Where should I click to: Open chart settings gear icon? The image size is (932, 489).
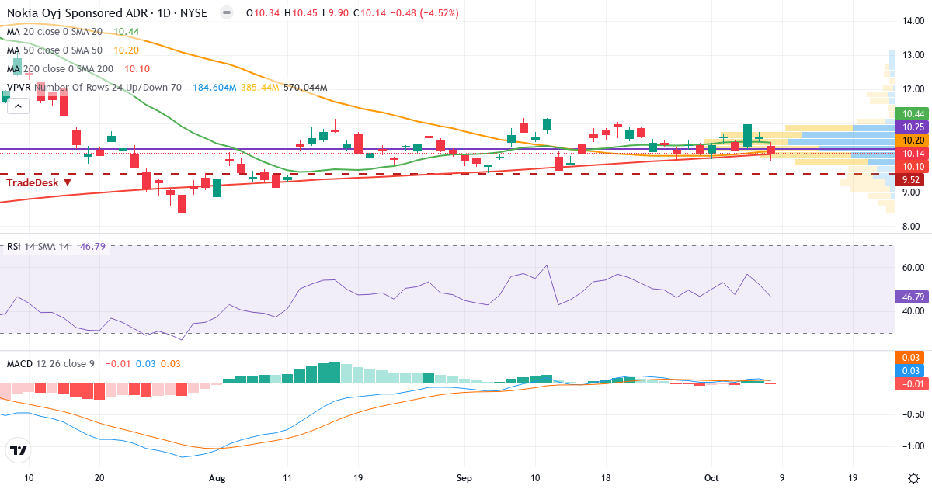[914, 477]
